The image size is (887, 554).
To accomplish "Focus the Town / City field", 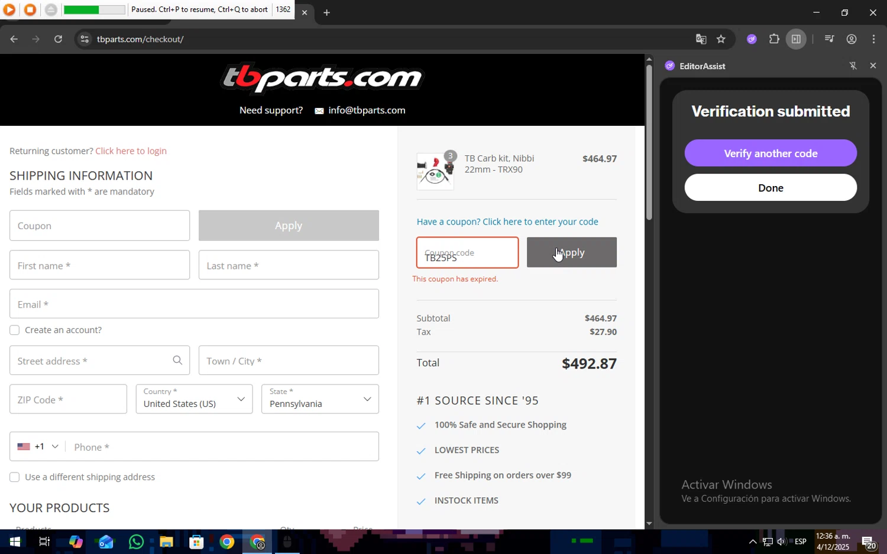I will coord(289,360).
